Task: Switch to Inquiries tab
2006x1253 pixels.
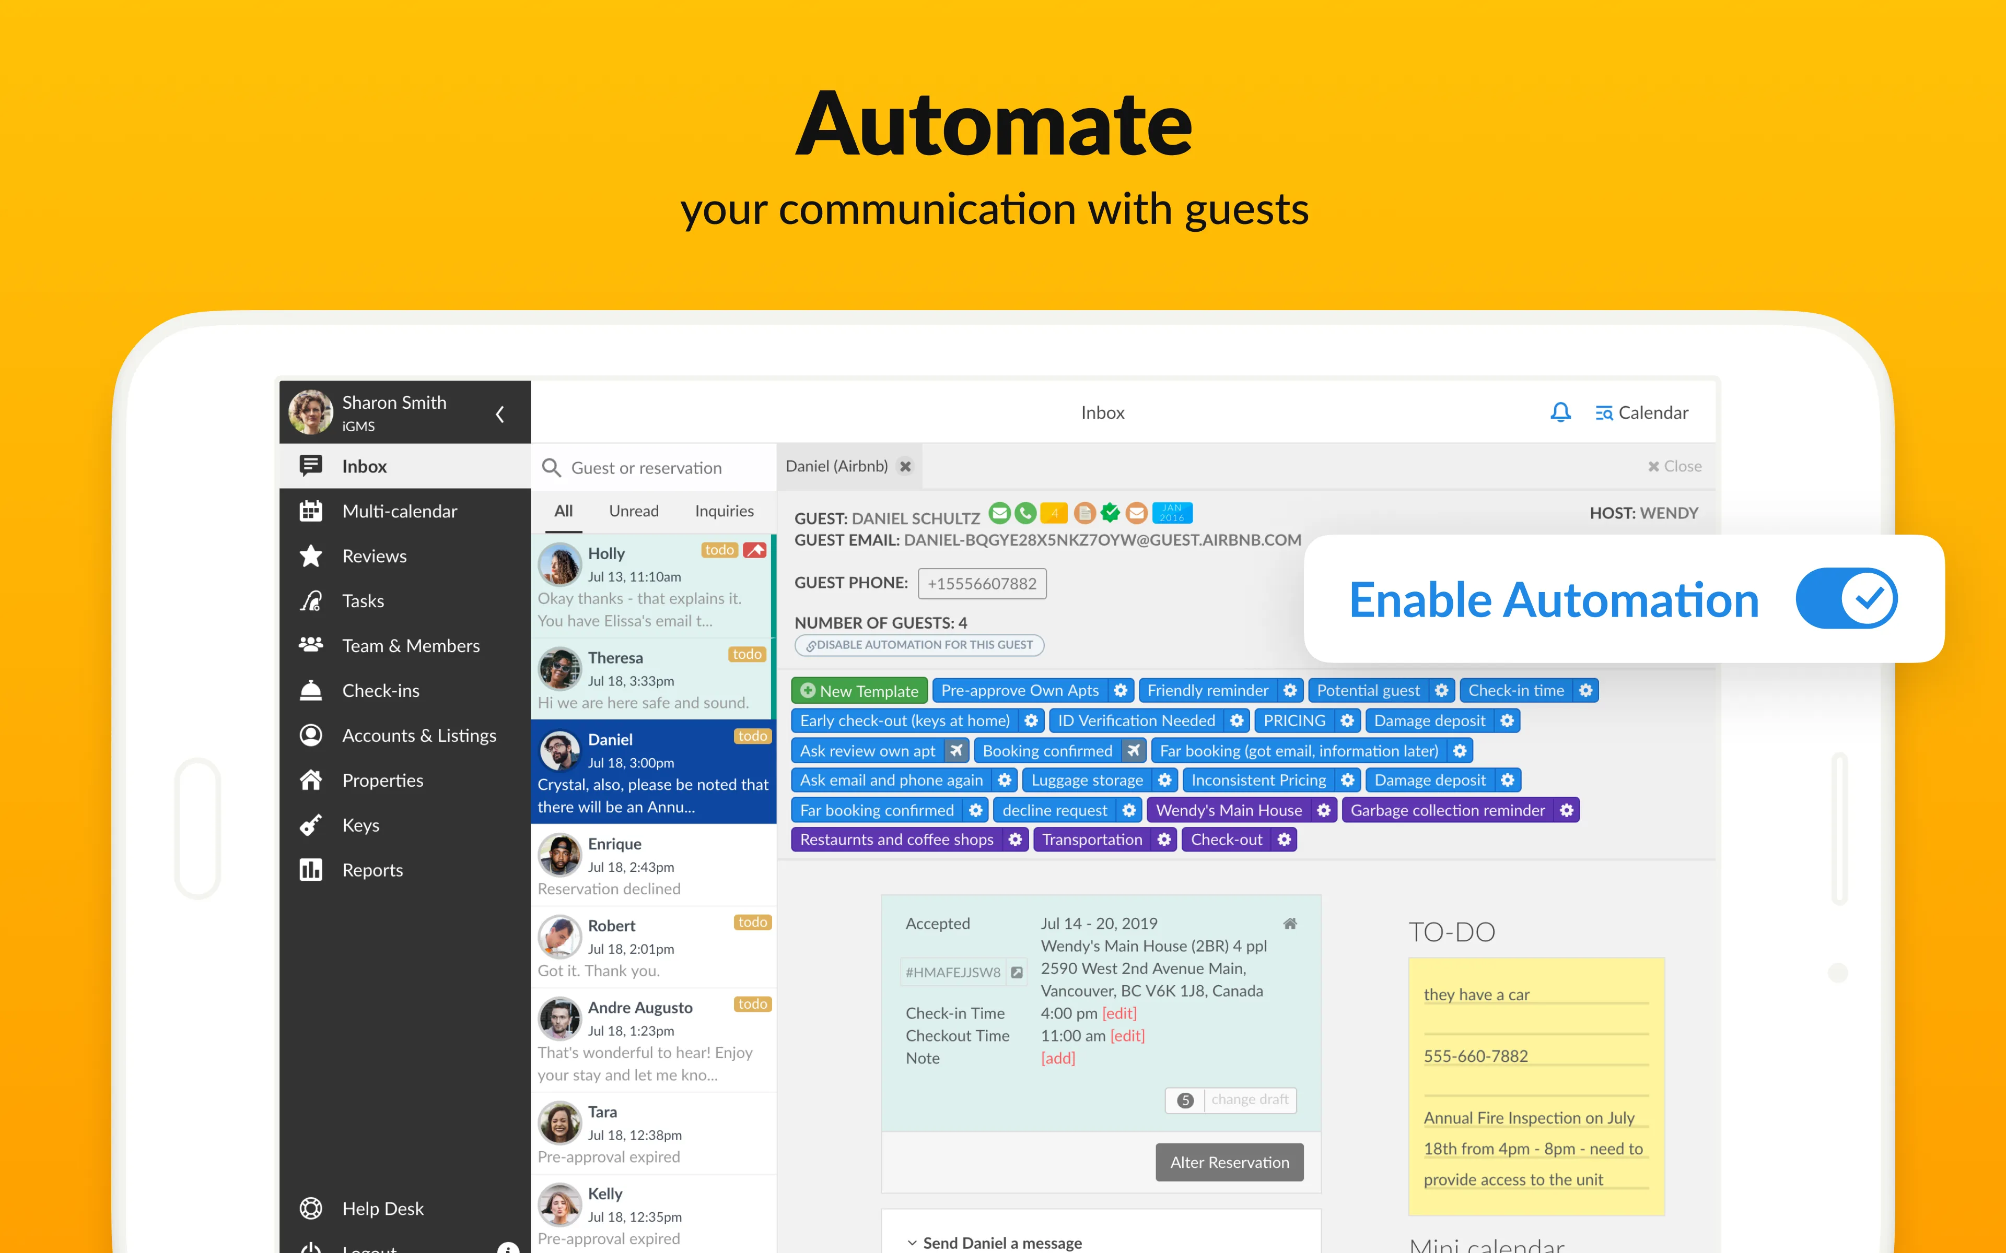Action: pyautogui.click(x=724, y=510)
